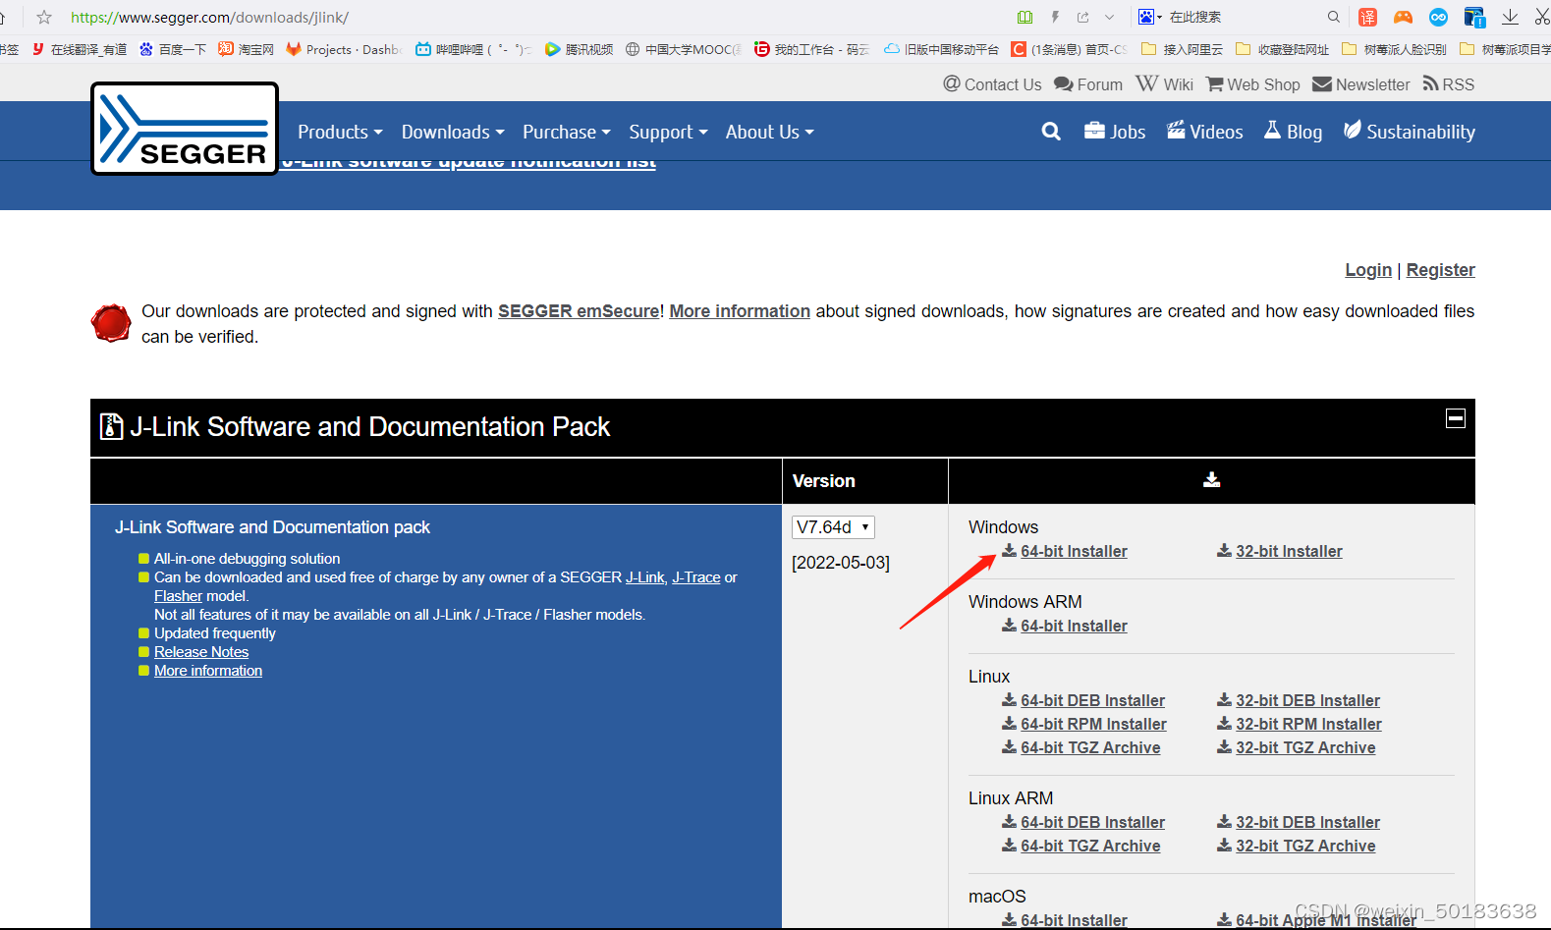The height and width of the screenshot is (930, 1551).
Task: Click the share icon in address bar
Action: 1082,17
